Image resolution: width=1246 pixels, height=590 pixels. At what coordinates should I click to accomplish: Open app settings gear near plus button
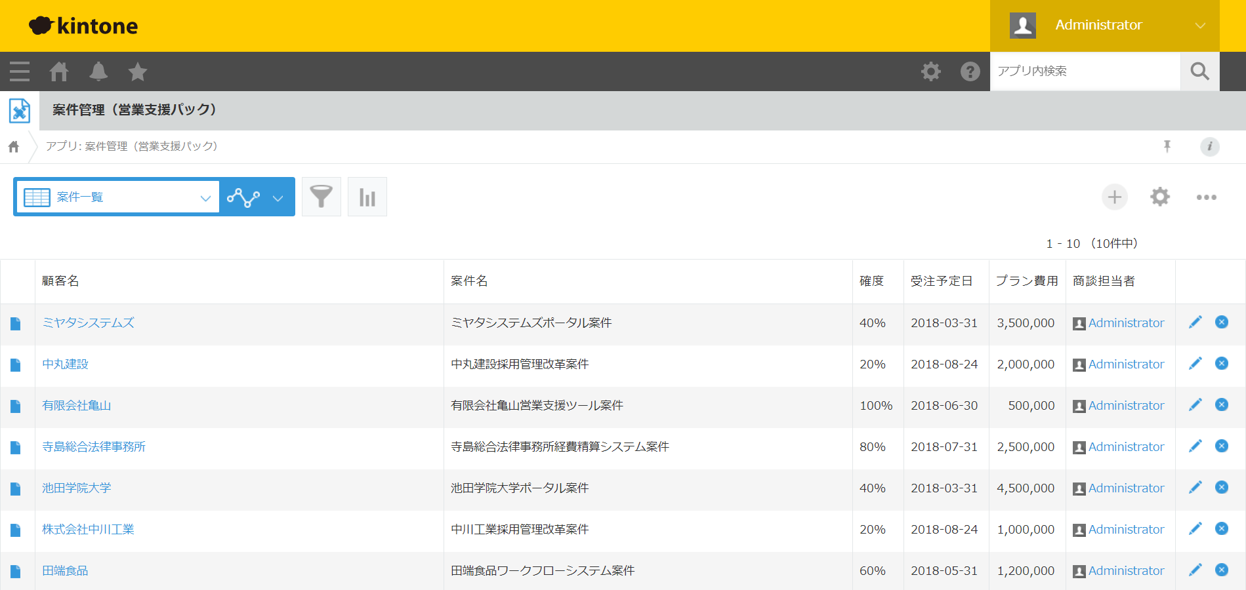(1160, 197)
